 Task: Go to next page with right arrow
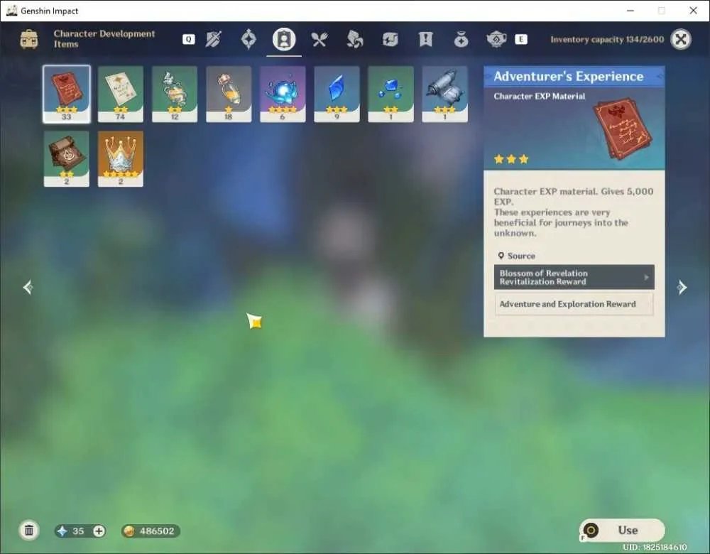pyautogui.click(x=682, y=287)
